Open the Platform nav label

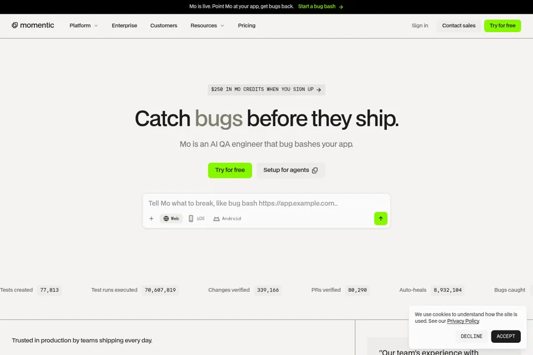point(80,26)
